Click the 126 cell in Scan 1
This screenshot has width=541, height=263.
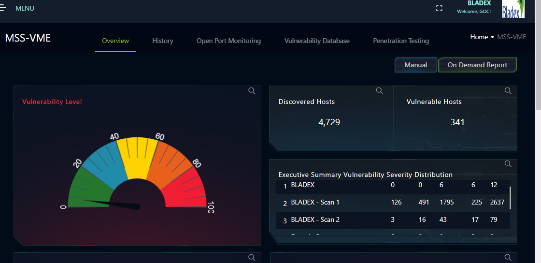(x=396, y=202)
